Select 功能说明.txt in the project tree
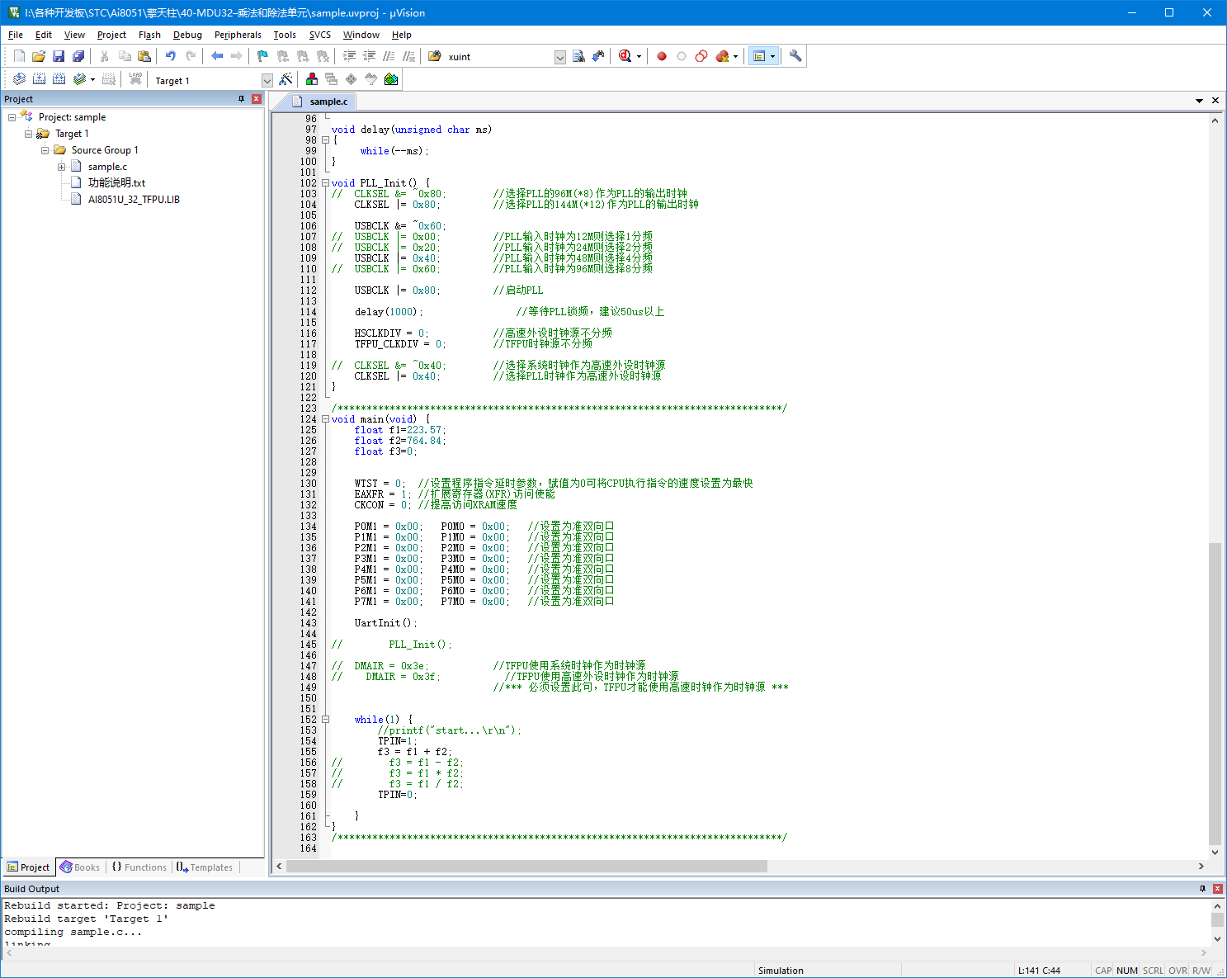The height and width of the screenshot is (978, 1227). pyautogui.click(x=116, y=183)
